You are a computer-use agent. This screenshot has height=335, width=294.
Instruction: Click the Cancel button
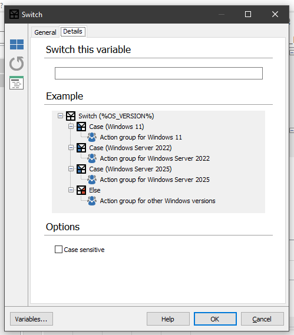pyautogui.click(x=262, y=319)
